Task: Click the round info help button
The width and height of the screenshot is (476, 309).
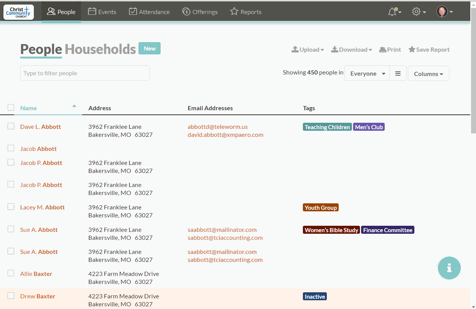Action: pos(449,268)
